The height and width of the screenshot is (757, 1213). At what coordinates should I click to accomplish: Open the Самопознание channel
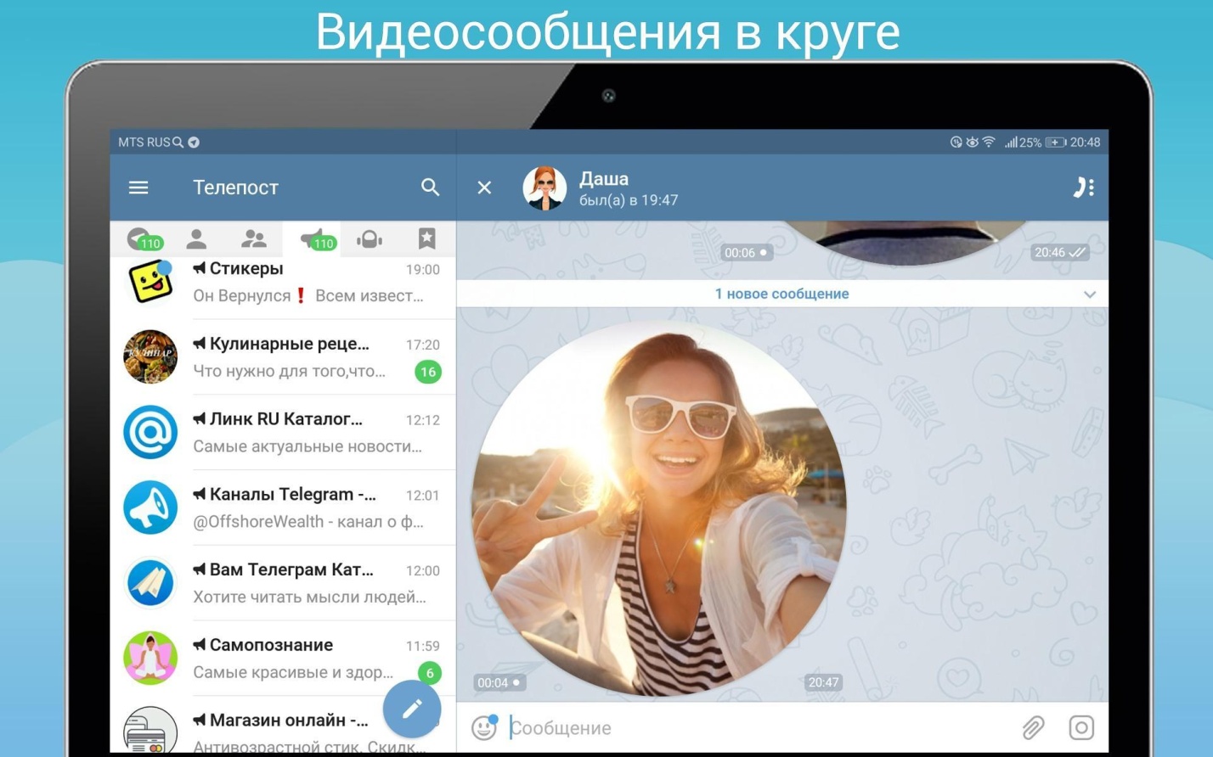283,658
